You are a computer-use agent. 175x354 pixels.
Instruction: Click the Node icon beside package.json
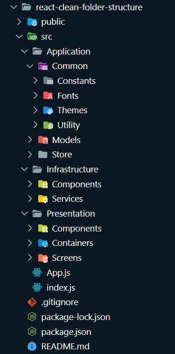32,332
